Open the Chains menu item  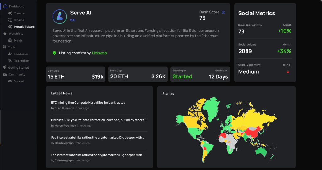[19, 20]
